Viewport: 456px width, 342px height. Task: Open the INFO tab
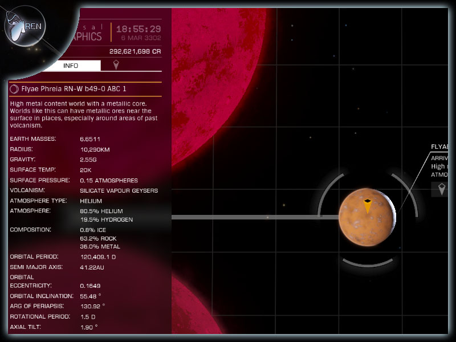(71, 66)
